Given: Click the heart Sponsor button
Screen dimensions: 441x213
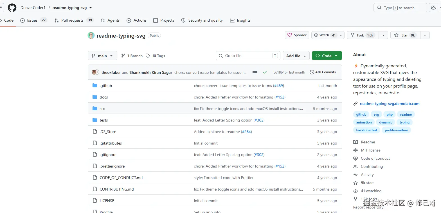Looking at the screenshot, I should [297, 35].
